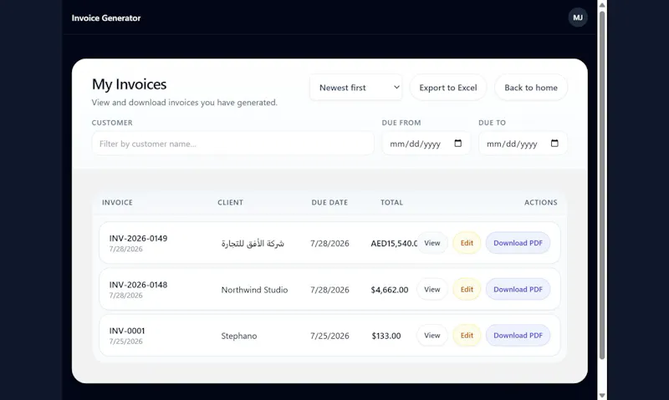Click the CLIENT column header

click(231, 202)
